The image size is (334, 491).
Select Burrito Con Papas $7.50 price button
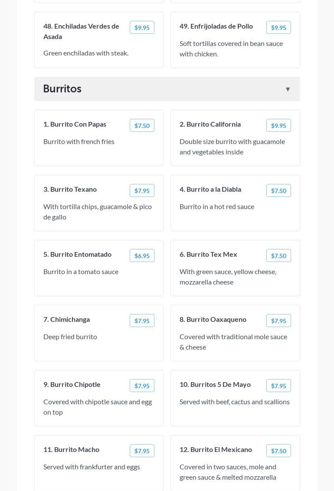(x=142, y=125)
